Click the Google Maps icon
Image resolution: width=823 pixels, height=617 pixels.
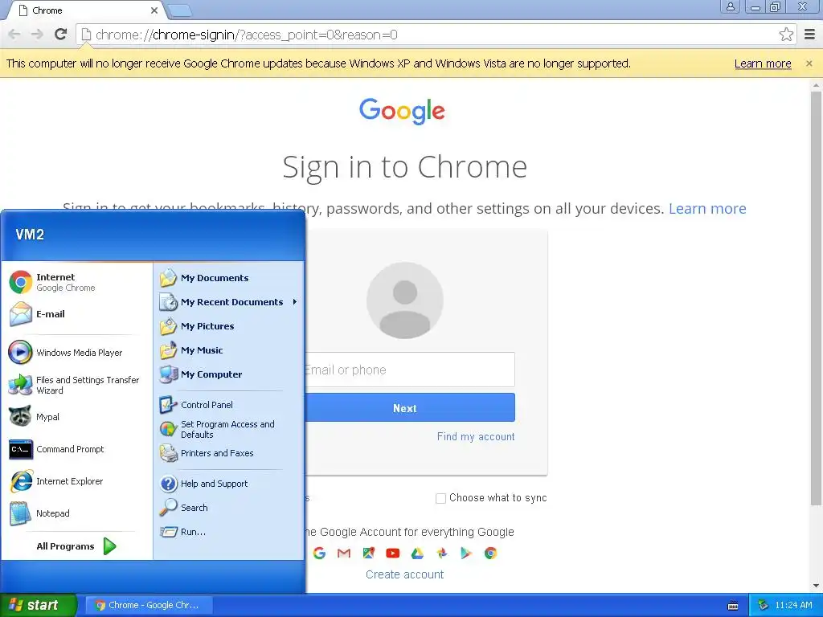pos(368,553)
